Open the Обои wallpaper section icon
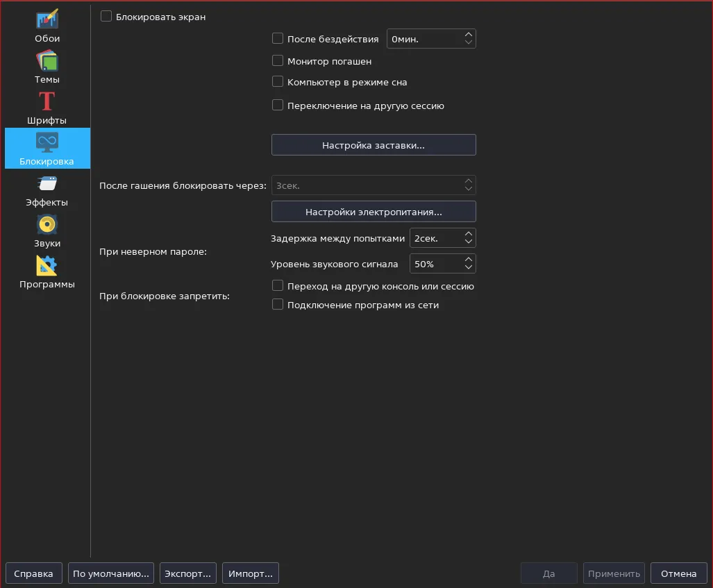The image size is (713, 588). click(x=47, y=19)
